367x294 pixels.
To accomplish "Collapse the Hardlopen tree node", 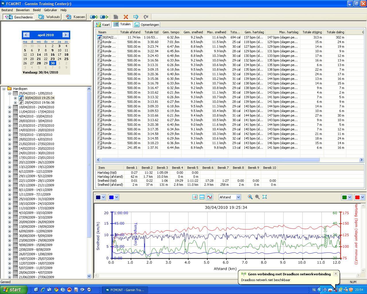I will pos(4,89).
